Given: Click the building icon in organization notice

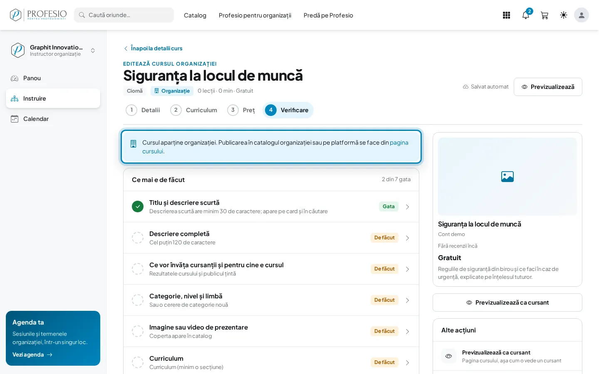Looking at the screenshot, I should (x=134, y=144).
